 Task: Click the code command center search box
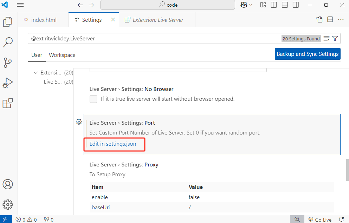(168, 5)
